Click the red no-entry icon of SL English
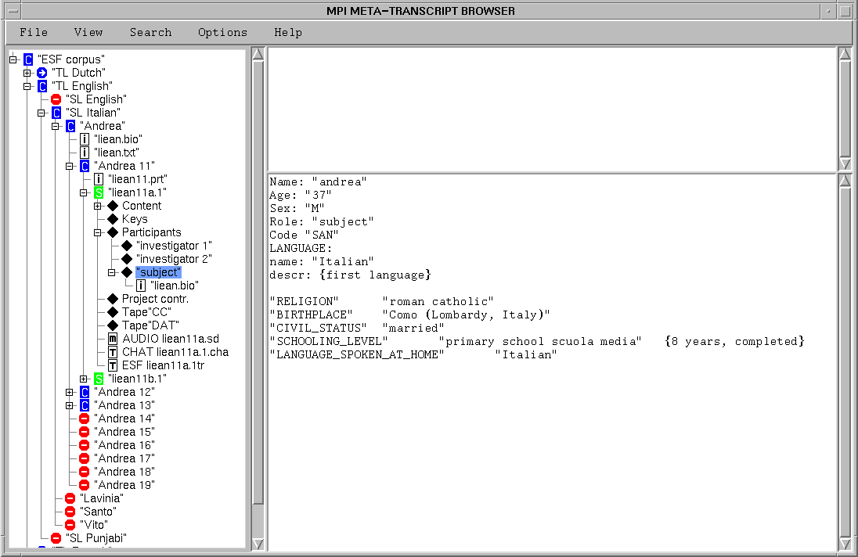This screenshot has height=557, width=858. pyautogui.click(x=56, y=99)
